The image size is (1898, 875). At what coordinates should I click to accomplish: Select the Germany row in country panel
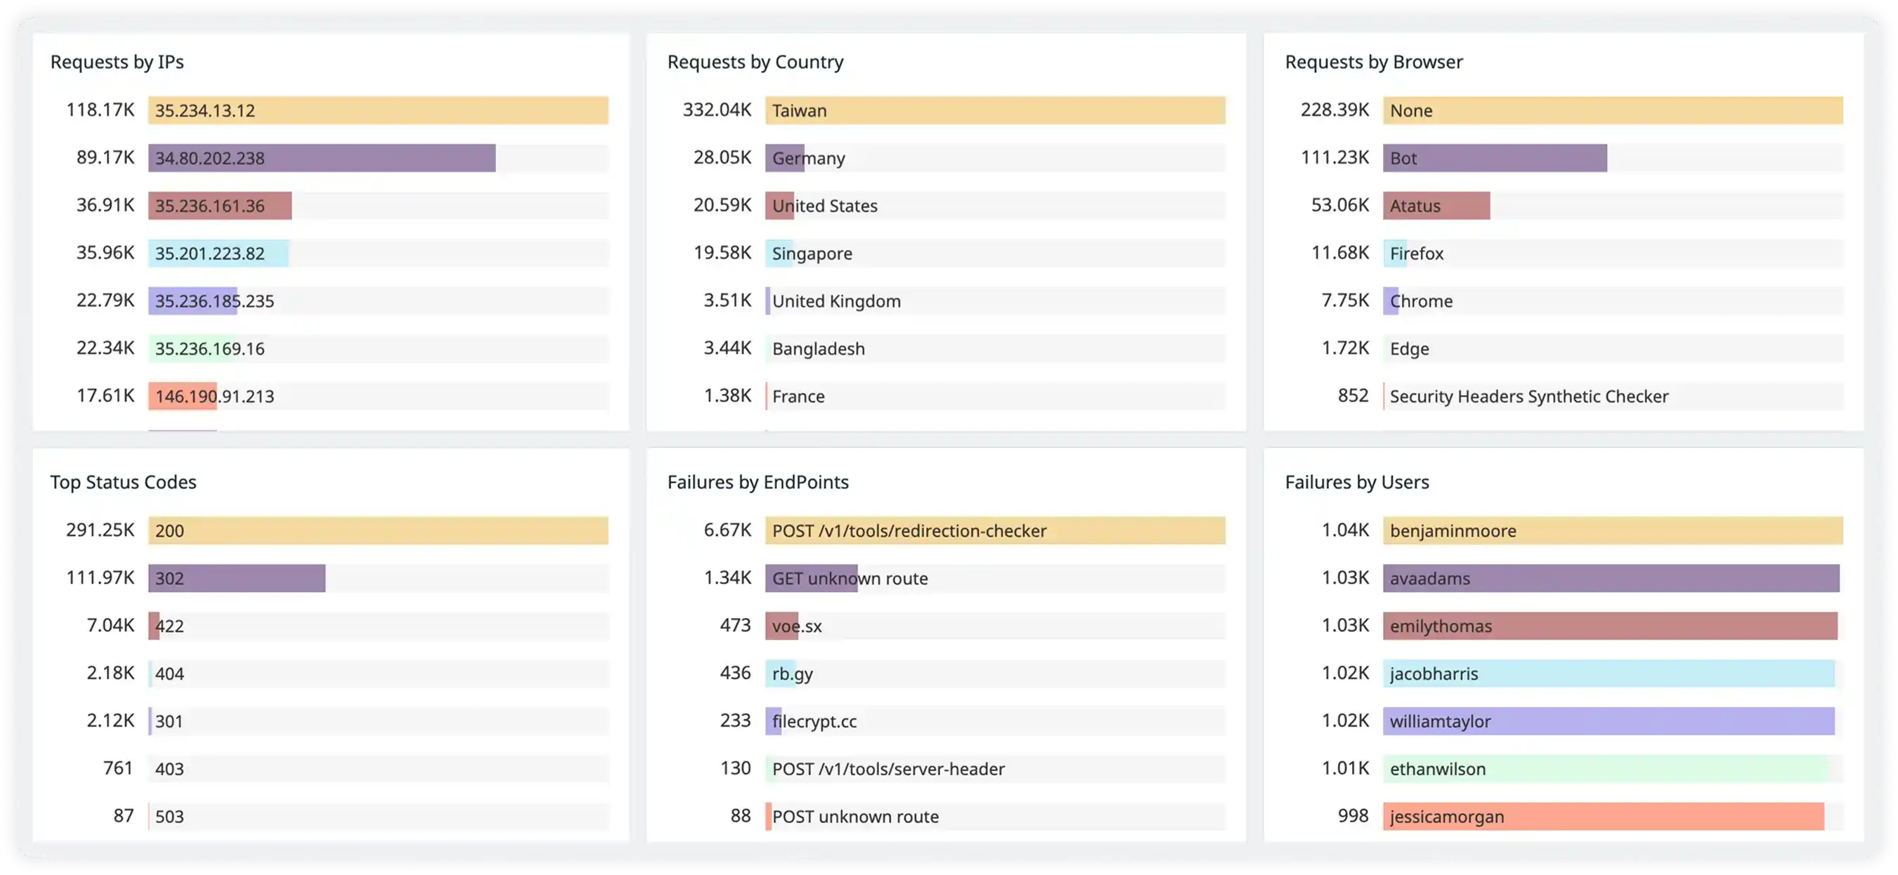click(809, 158)
